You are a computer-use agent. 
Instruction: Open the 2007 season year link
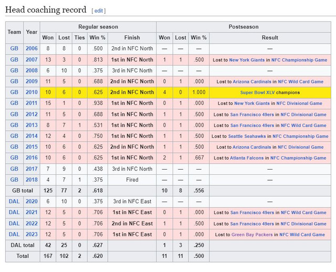(x=31, y=60)
